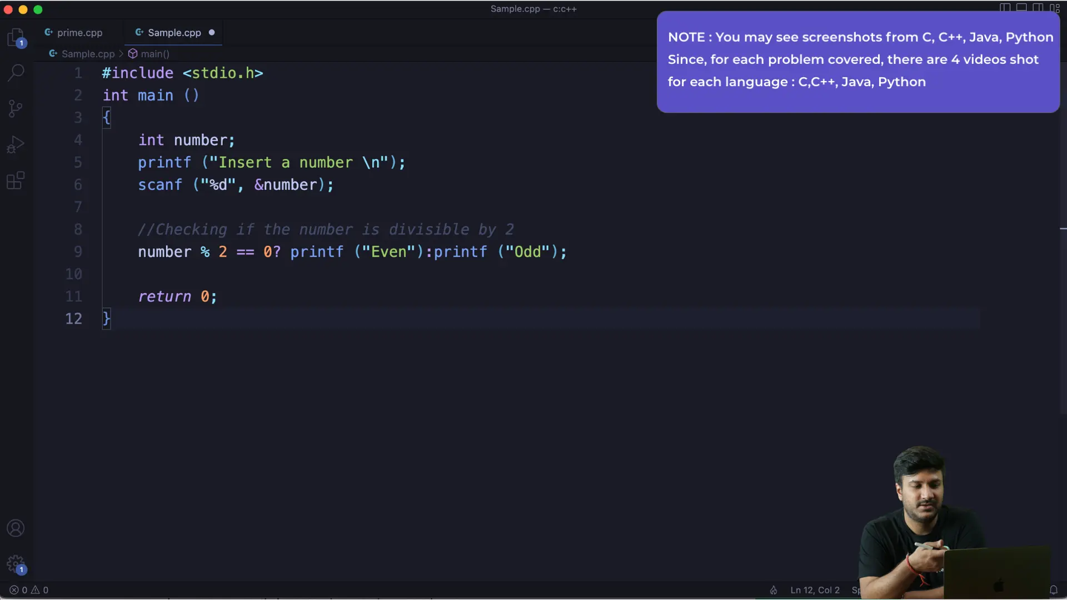The width and height of the screenshot is (1067, 600).
Task: Open errors and warnings count in status bar
Action: pyautogui.click(x=29, y=590)
